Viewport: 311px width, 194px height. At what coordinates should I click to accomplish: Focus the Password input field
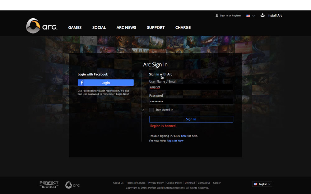(191, 102)
